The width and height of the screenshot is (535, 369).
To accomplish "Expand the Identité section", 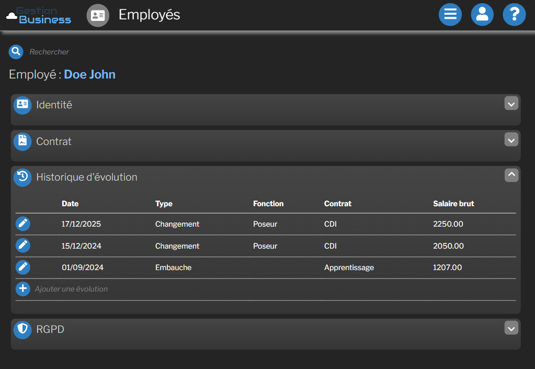I will pos(511,104).
